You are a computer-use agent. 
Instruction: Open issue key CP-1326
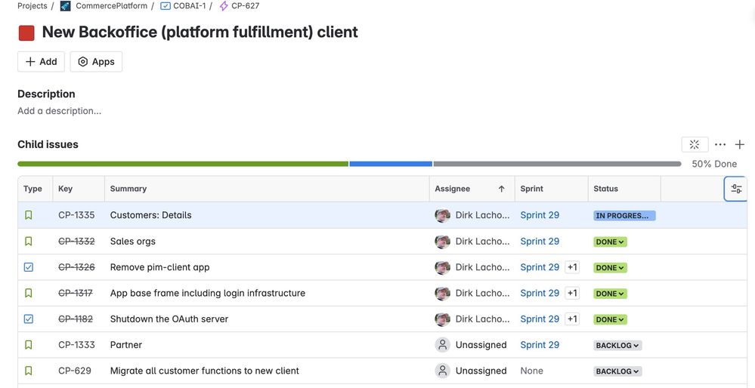[x=76, y=266]
